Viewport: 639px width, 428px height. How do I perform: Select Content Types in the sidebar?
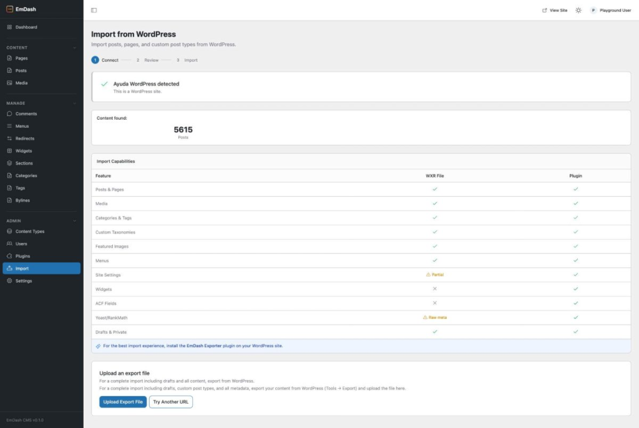click(x=29, y=231)
